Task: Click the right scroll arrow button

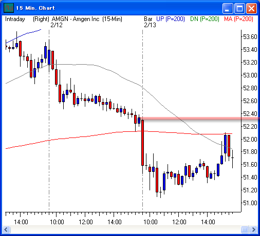Action: 253,229
